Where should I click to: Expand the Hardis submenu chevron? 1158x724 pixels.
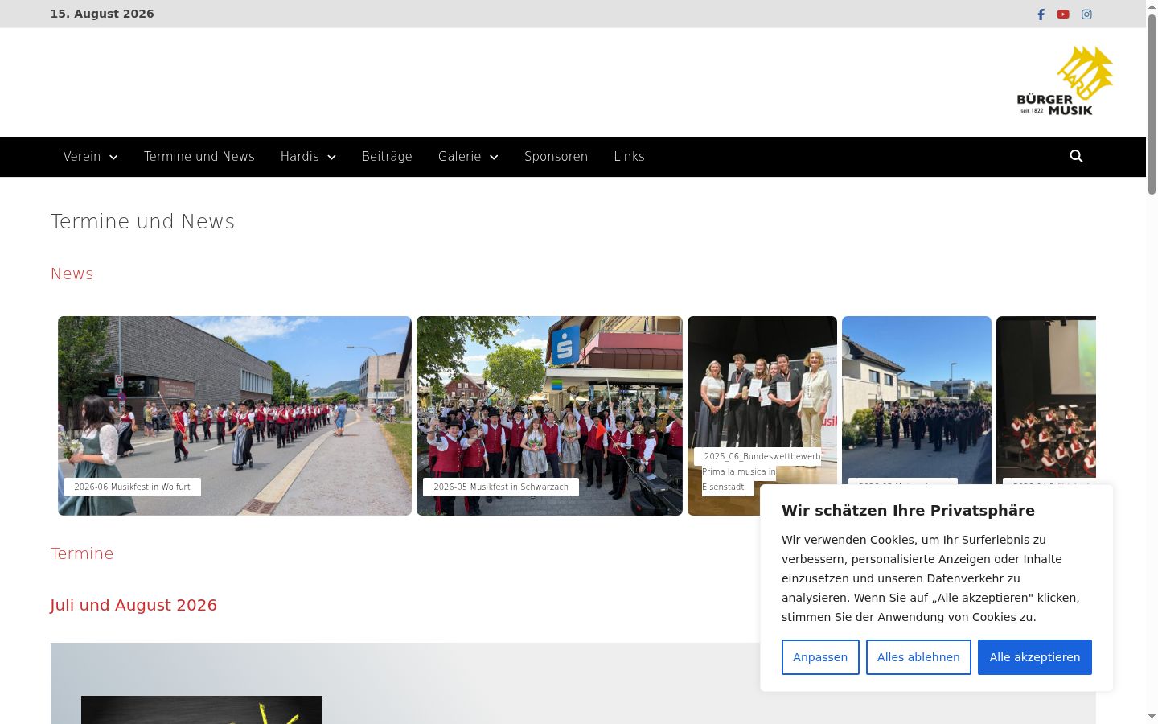click(331, 157)
